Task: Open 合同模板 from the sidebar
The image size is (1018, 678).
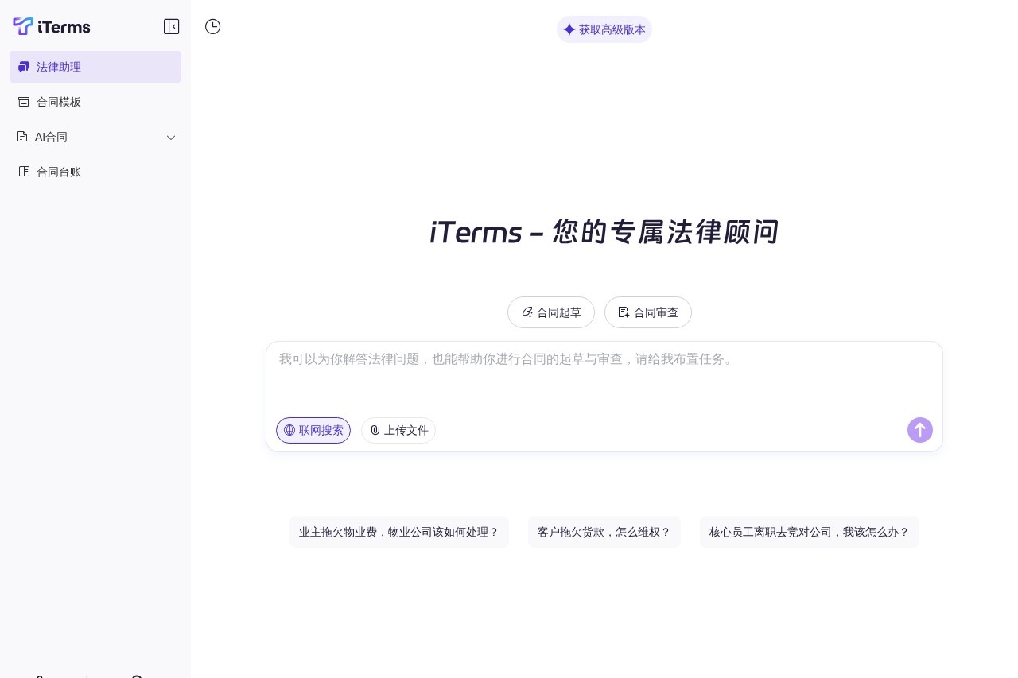Action: coord(58,102)
